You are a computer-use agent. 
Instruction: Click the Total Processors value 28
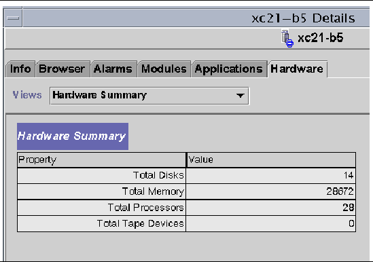click(349, 208)
